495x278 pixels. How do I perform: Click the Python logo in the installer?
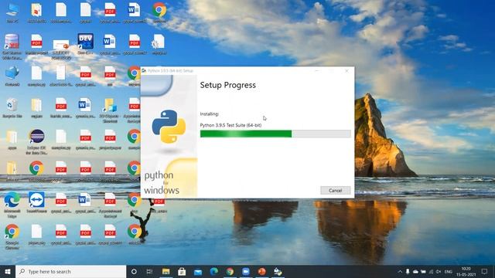(169, 127)
